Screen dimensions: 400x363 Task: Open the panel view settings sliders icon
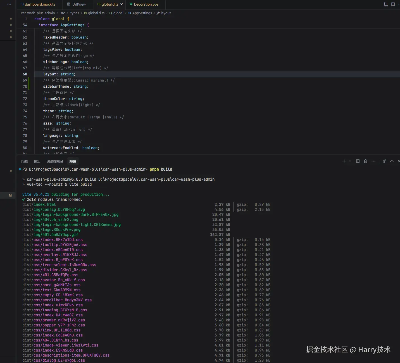[385, 161]
